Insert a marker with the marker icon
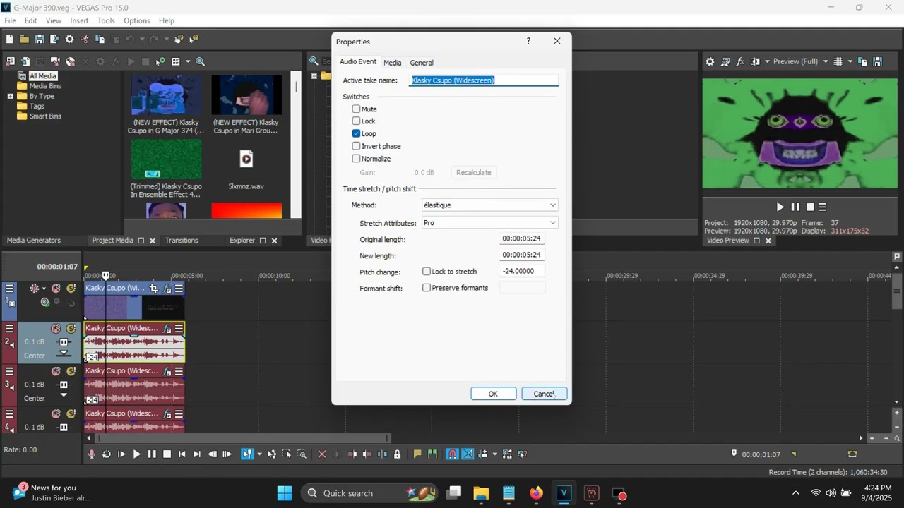 [417, 454]
